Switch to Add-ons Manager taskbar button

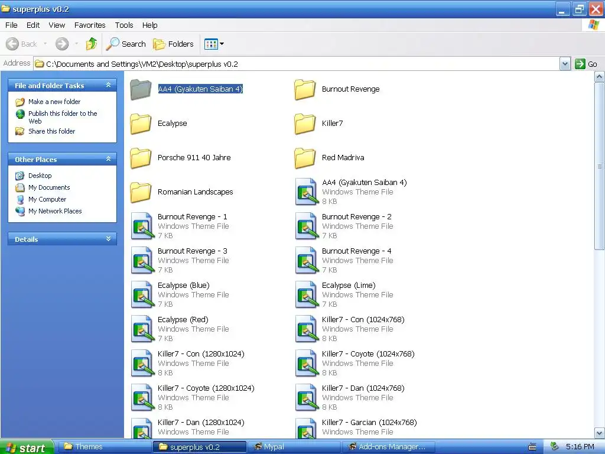pos(388,447)
